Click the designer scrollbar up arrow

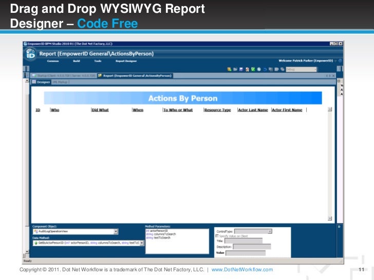point(330,110)
